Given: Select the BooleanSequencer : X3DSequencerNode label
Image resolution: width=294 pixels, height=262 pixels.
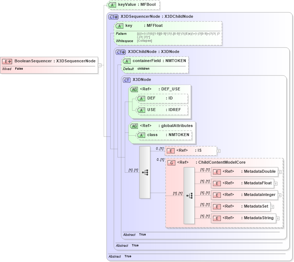Looking at the screenshot, I should point(55,61).
